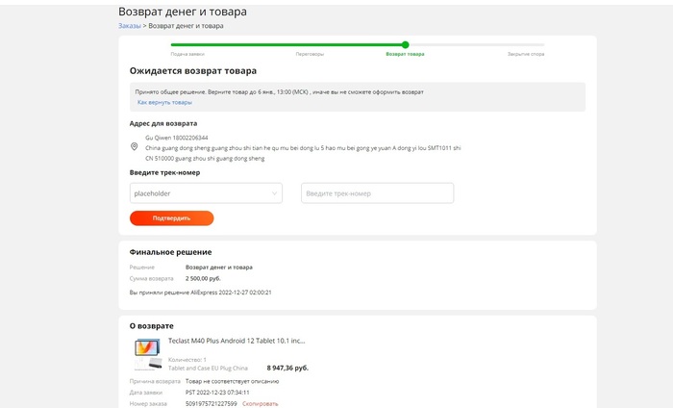This screenshot has height=408, width=673.
Task: Select the Закрытие спора progress step
Action: (526, 54)
